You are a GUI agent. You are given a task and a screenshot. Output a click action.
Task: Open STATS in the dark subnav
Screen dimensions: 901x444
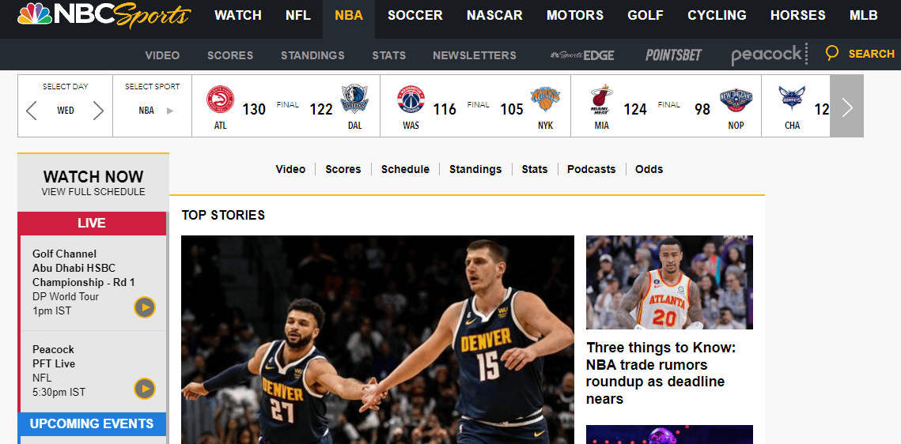point(389,55)
